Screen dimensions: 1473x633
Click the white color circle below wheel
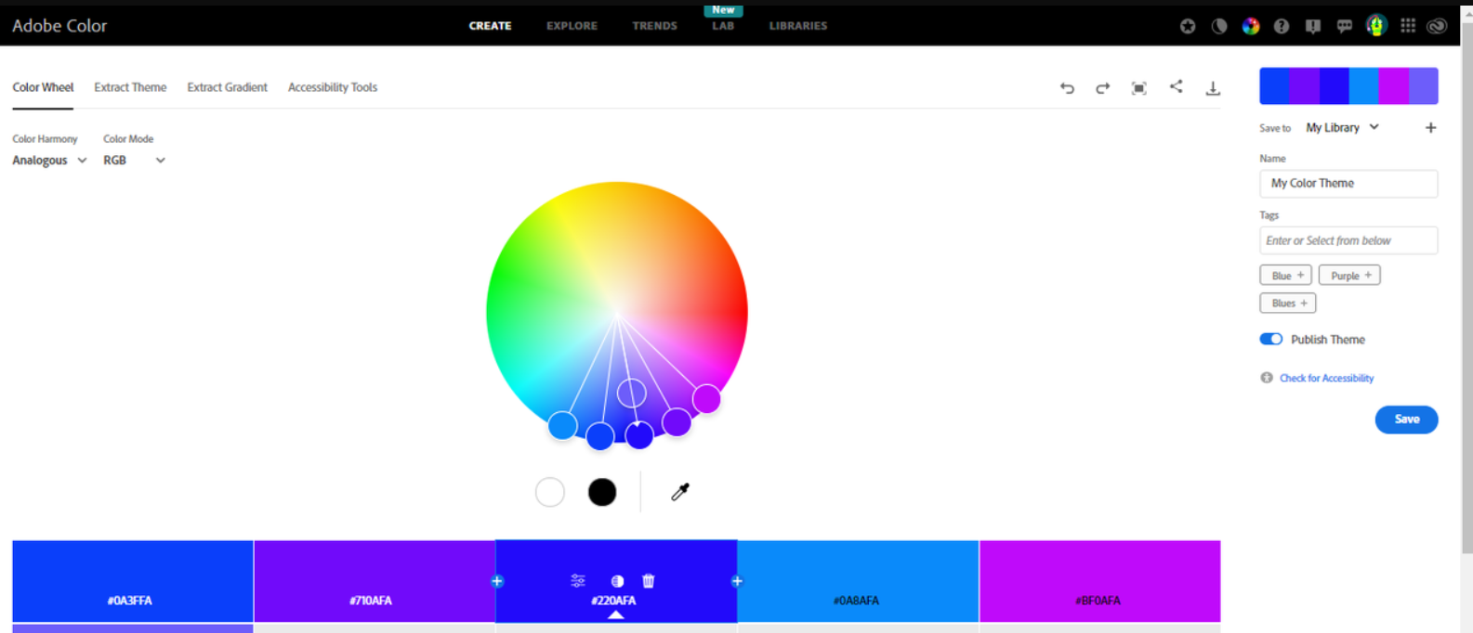coord(550,492)
